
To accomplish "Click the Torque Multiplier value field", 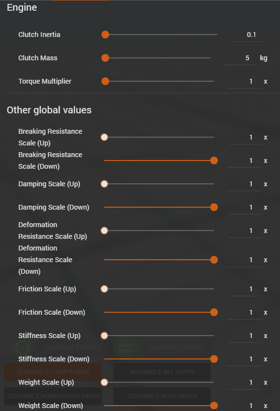I will 245,82.
